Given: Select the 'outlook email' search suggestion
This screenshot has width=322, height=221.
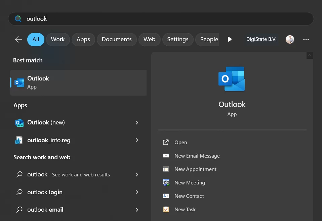Looking at the screenshot, I should [78, 210].
